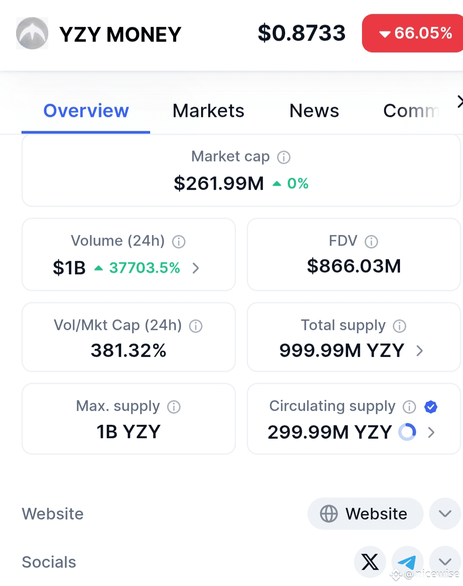The width and height of the screenshot is (463, 586).
Task: Expand the Socials dropdown chevron
Action: tap(445, 562)
